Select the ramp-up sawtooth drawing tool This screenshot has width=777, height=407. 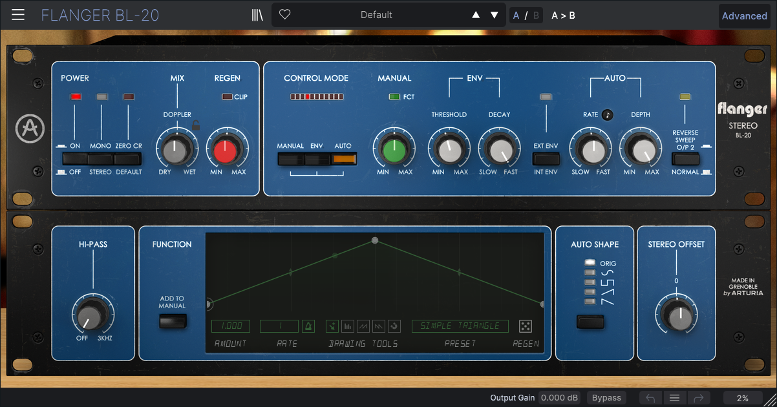click(x=363, y=326)
